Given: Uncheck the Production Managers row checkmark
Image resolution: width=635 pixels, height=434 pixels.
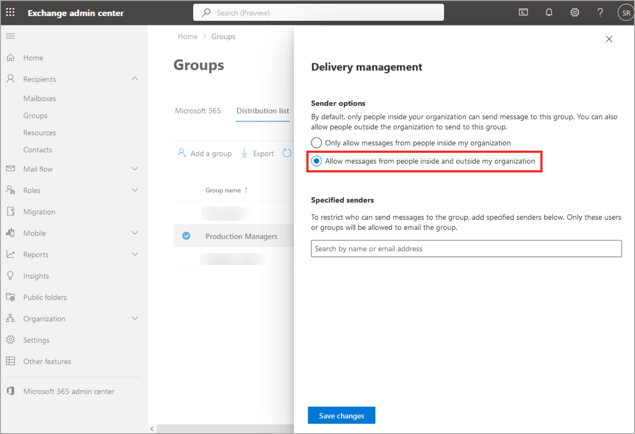Looking at the screenshot, I should 186,236.
